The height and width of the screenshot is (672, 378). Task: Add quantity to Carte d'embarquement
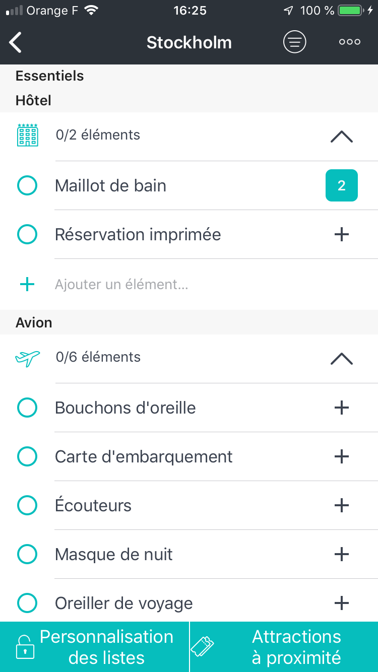tap(342, 456)
